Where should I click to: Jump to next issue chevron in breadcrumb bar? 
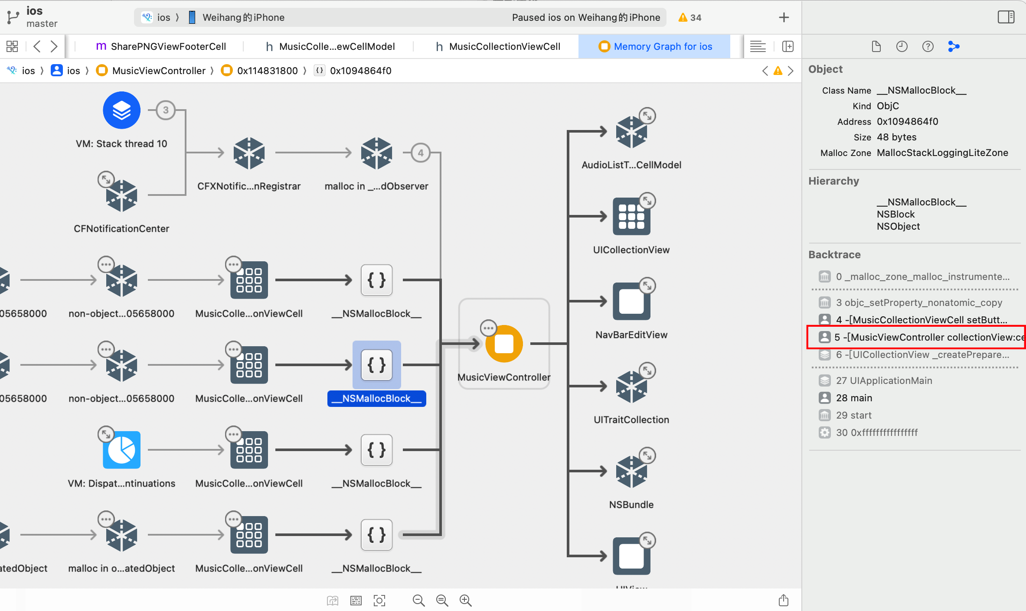[x=791, y=71]
